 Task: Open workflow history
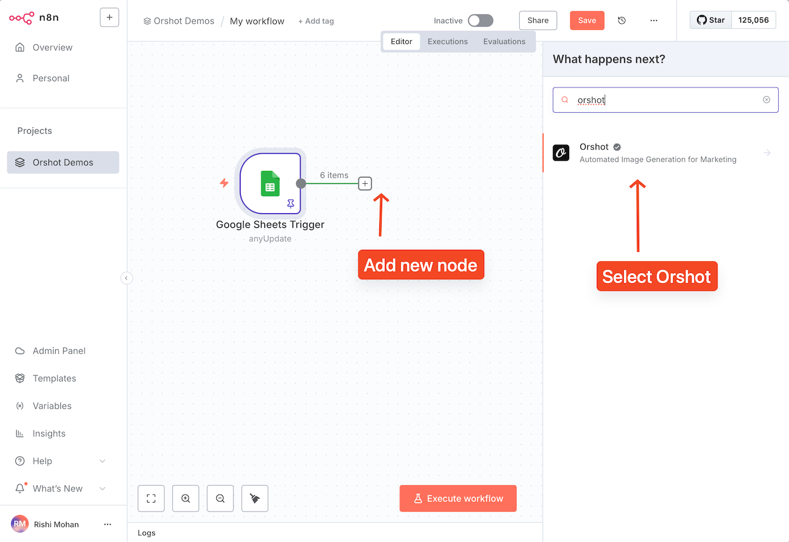(622, 20)
